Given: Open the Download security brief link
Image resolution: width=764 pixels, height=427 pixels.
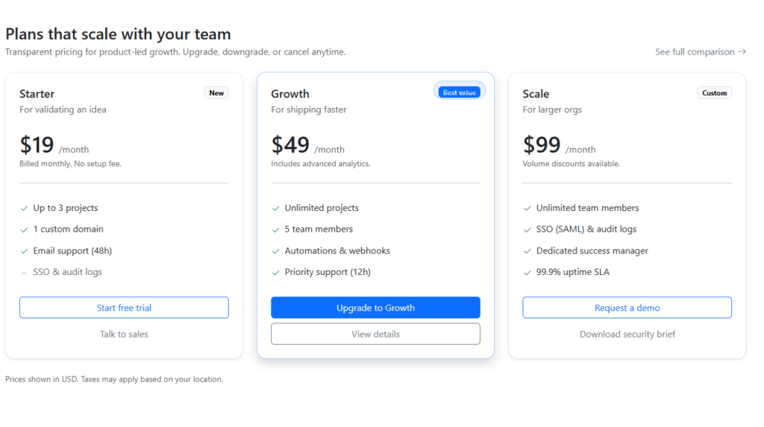Looking at the screenshot, I should click(x=627, y=334).
